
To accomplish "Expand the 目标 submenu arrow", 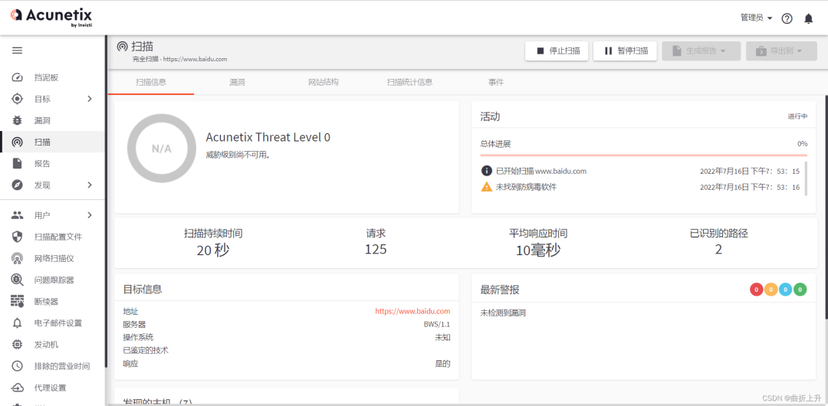I will 89,99.
